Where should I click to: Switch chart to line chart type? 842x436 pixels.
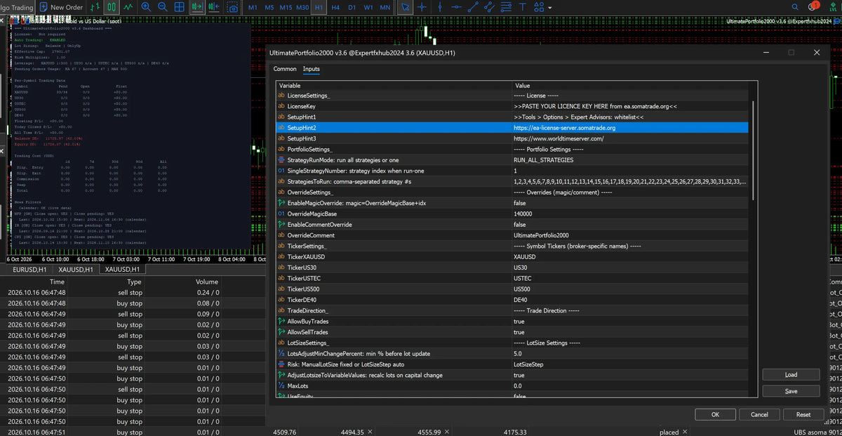[128, 7]
